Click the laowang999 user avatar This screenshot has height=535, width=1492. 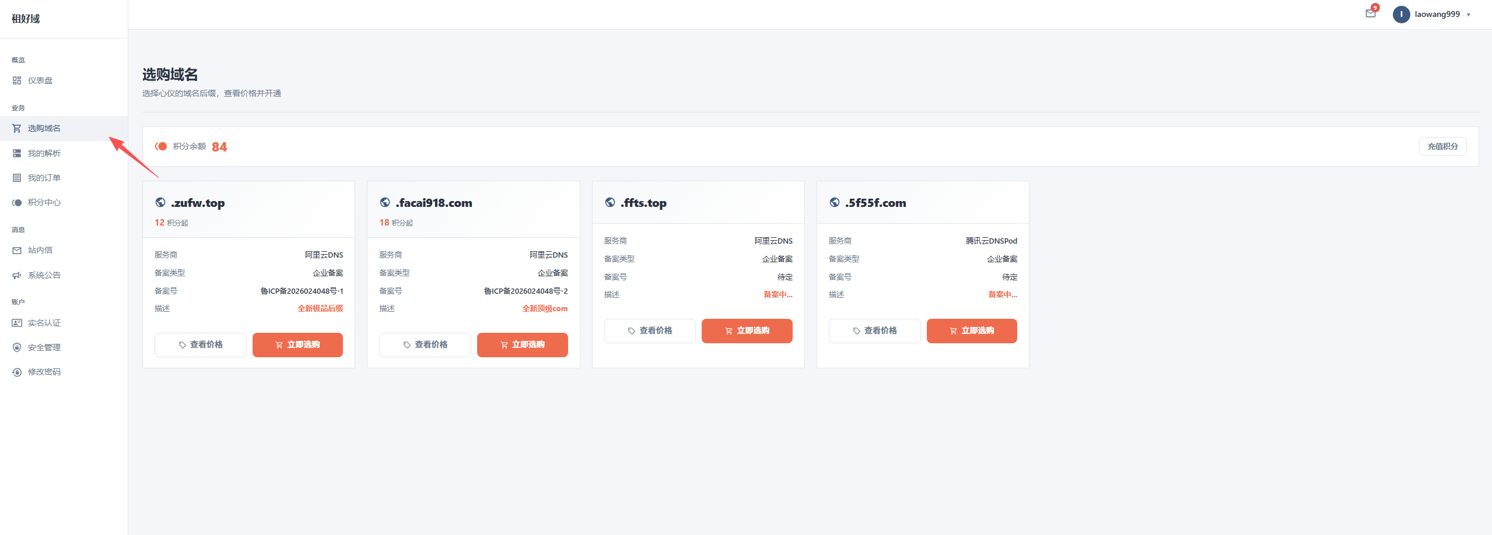(1401, 14)
